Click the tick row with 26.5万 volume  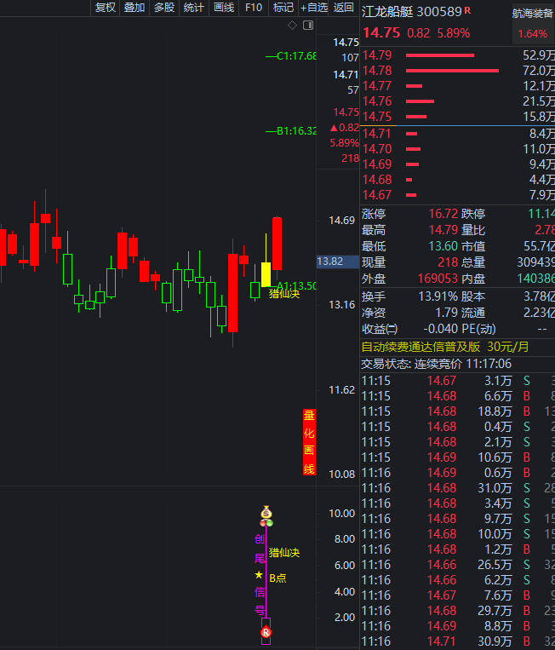coord(458,565)
